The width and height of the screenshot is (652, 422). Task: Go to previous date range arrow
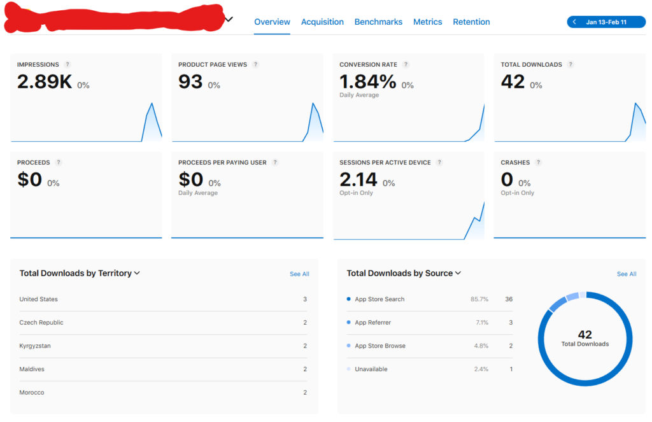(575, 22)
